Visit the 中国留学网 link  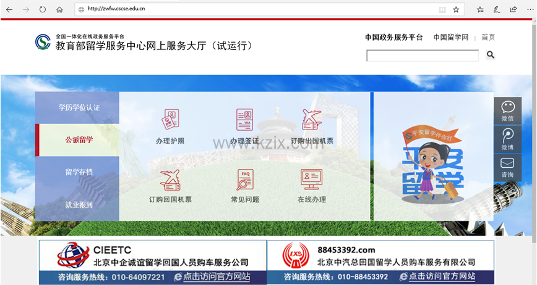click(450, 37)
